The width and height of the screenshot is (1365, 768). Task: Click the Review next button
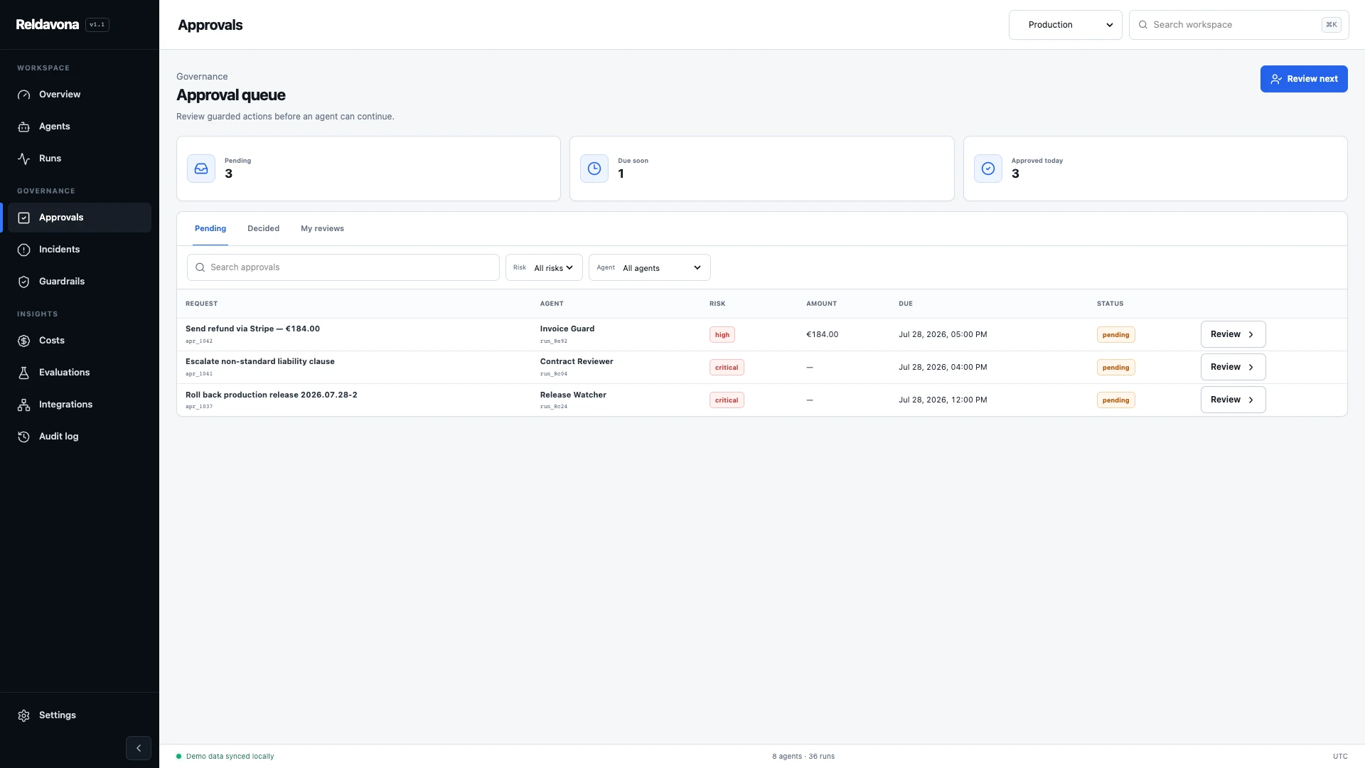click(x=1304, y=79)
